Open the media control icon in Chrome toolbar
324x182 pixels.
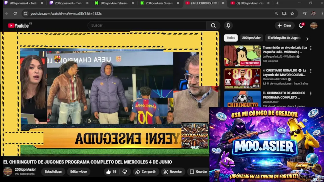pos(305,14)
